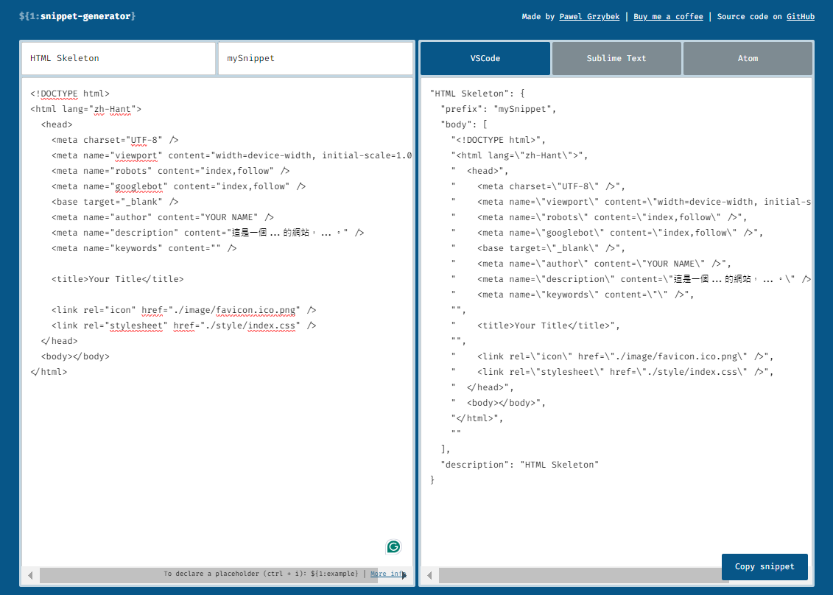Open the GitHub source code link

pos(801,16)
